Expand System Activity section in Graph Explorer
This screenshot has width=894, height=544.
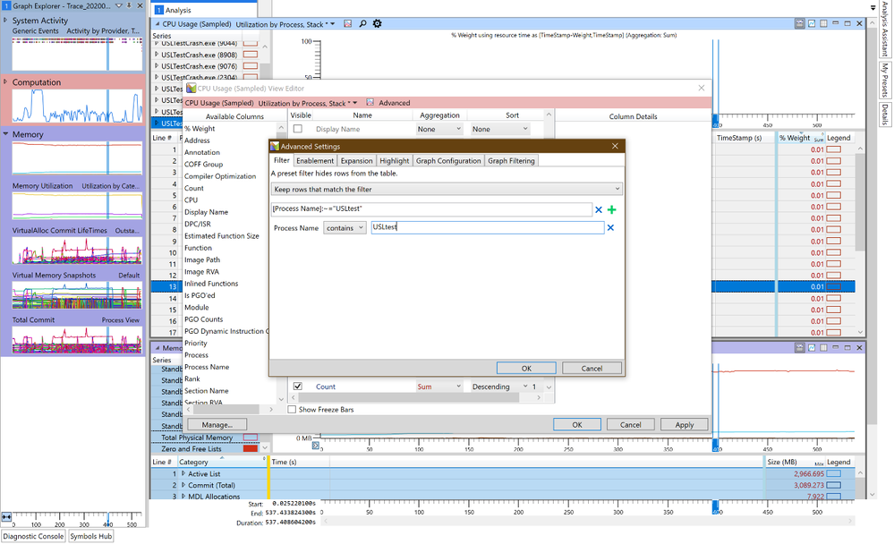5,20
